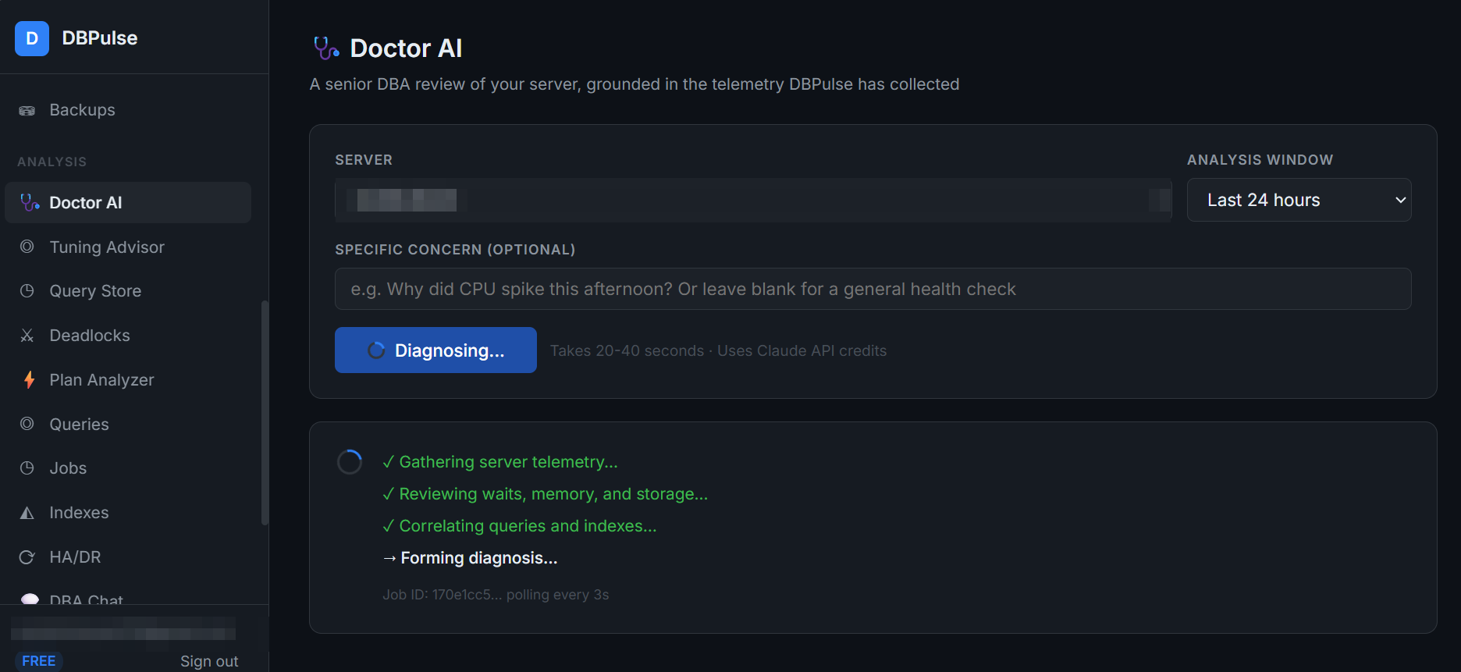The height and width of the screenshot is (672, 1461).
Task: Open the Analysis Window dropdown
Action: [1299, 200]
